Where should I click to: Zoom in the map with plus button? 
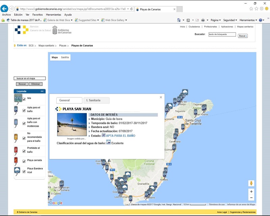coord(251,191)
